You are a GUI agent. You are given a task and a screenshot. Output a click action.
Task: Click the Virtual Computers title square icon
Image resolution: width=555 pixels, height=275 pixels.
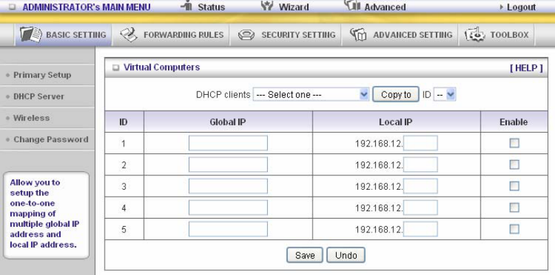click(116, 68)
